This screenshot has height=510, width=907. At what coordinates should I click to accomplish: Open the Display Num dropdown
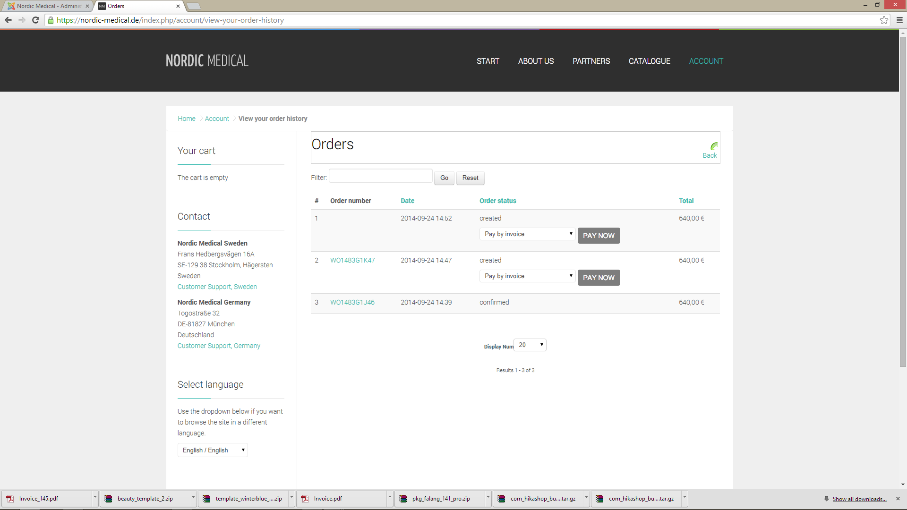tap(530, 345)
